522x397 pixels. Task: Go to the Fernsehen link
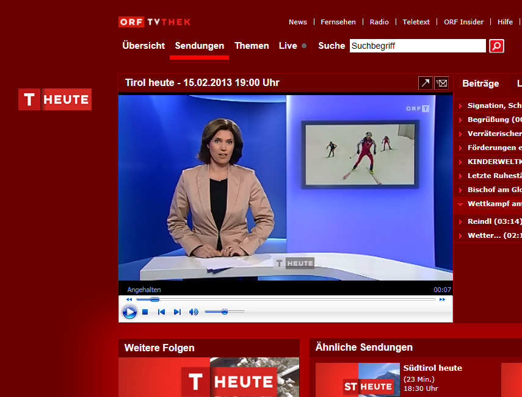tap(338, 22)
